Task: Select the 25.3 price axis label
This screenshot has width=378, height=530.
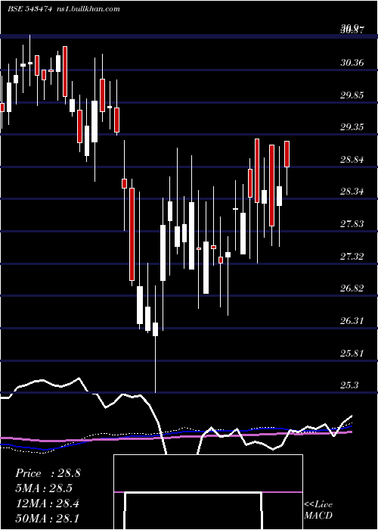Action: tap(350, 385)
